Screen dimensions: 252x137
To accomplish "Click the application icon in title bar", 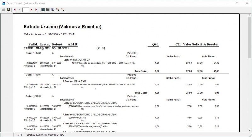I will click(x=3, y=3).
